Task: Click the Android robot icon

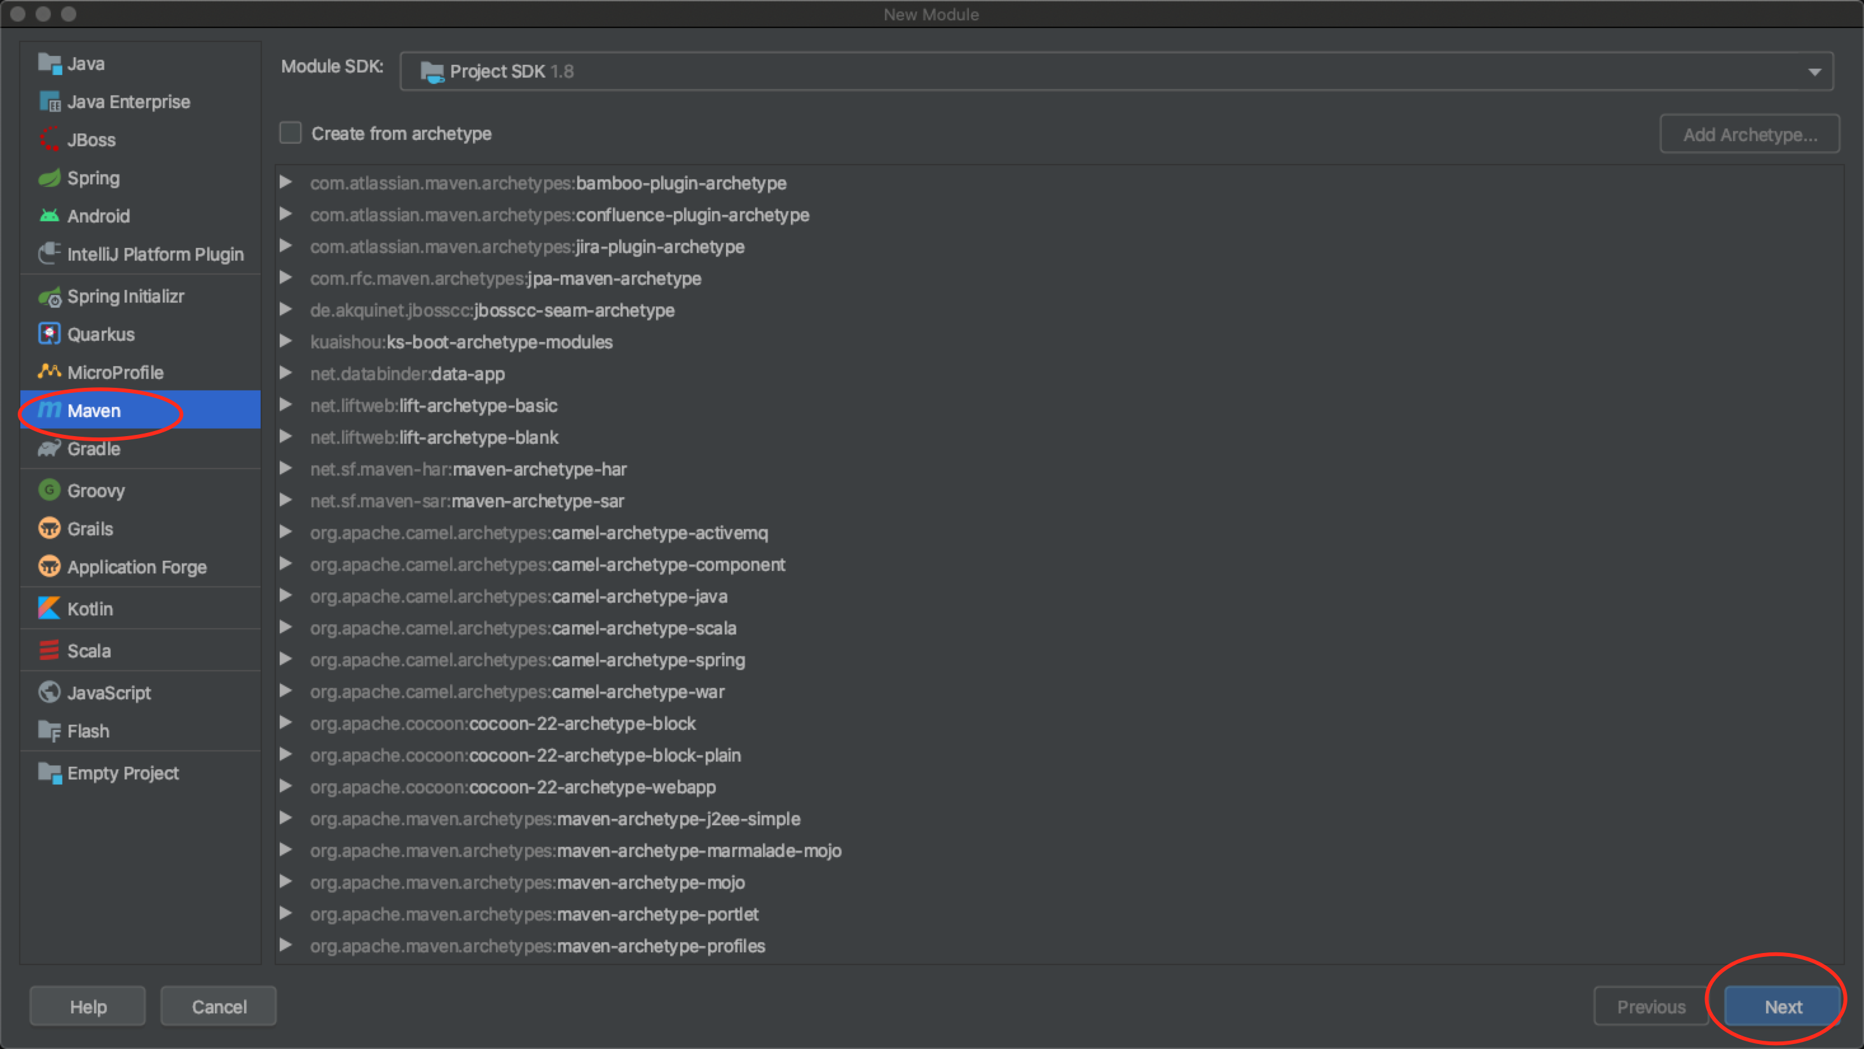Action: pyautogui.click(x=48, y=216)
